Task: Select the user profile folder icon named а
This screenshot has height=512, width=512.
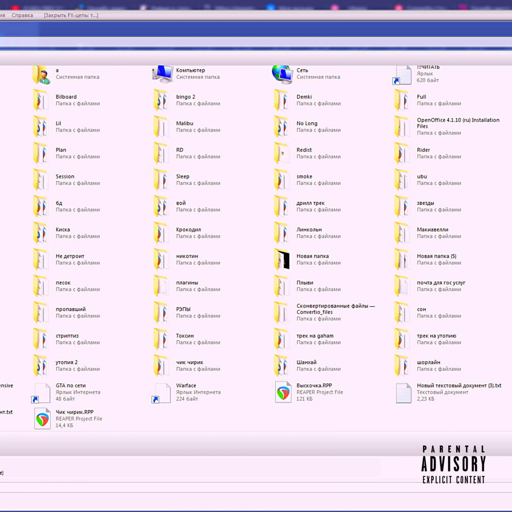Action: pos(42,74)
